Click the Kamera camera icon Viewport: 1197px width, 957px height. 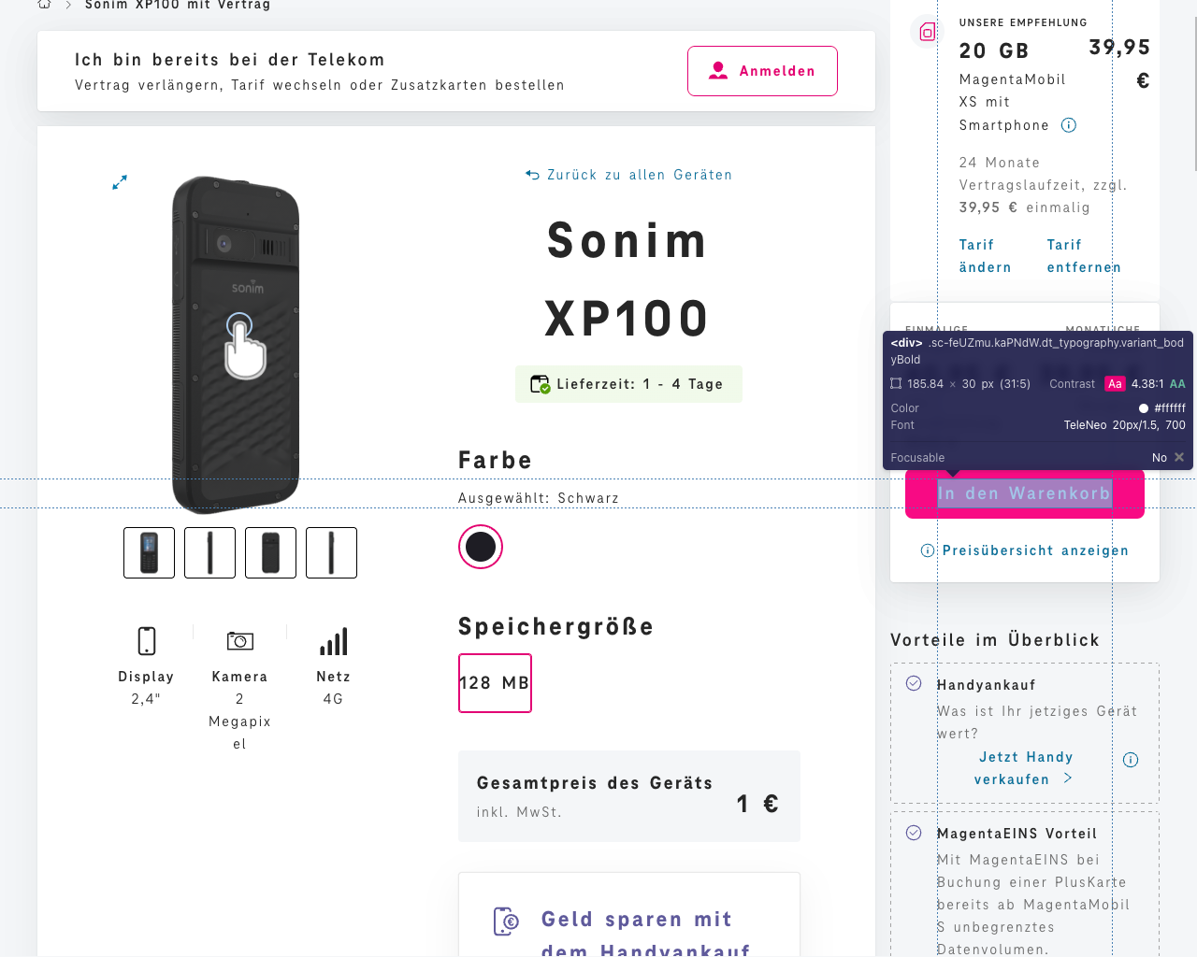(x=239, y=641)
